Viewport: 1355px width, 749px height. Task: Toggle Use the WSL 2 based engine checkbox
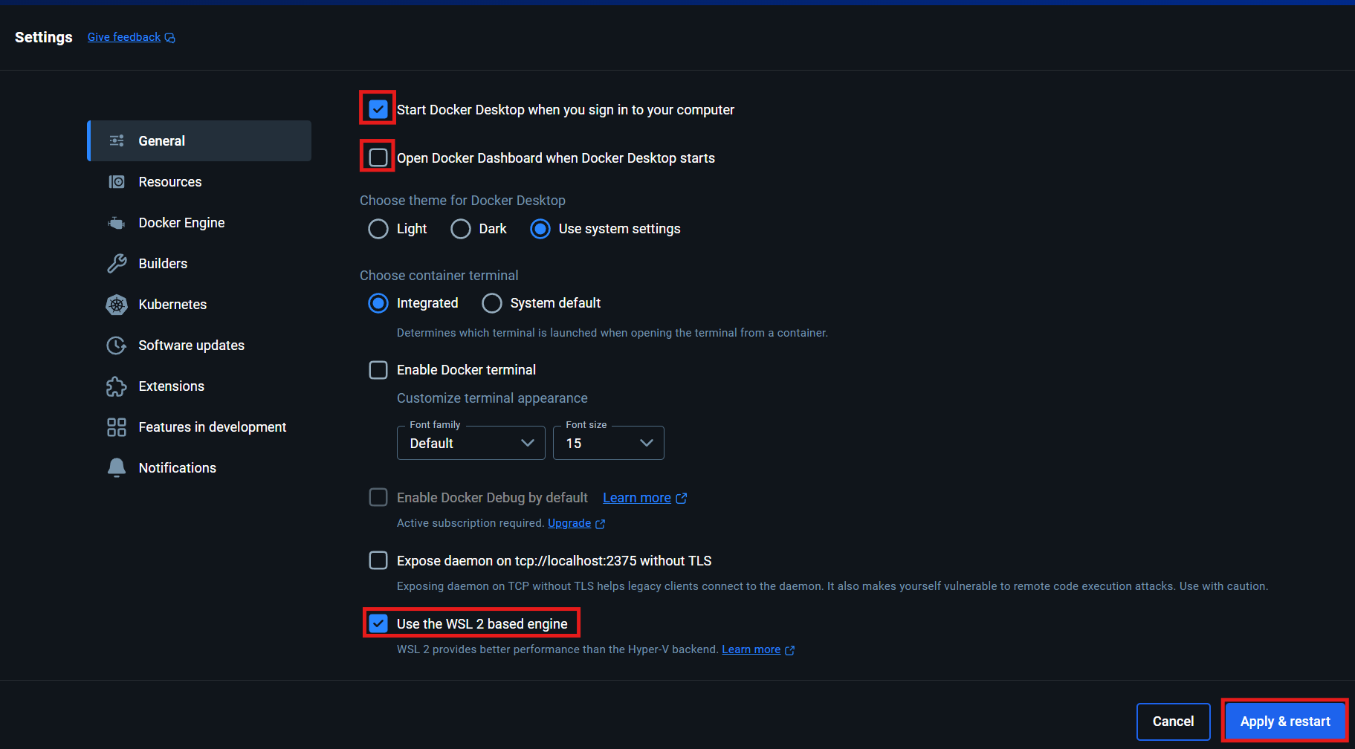(x=378, y=623)
